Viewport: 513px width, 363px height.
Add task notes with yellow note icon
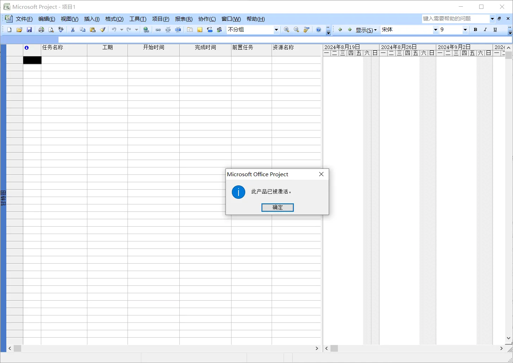click(x=200, y=30)
